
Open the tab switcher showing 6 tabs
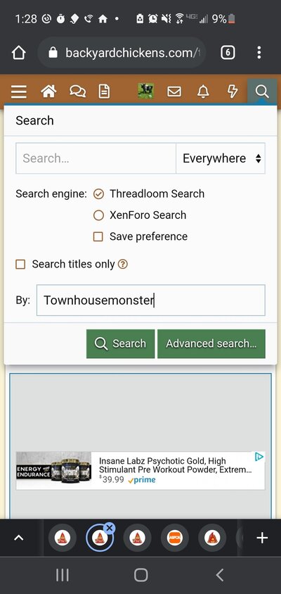pos(228,53)
